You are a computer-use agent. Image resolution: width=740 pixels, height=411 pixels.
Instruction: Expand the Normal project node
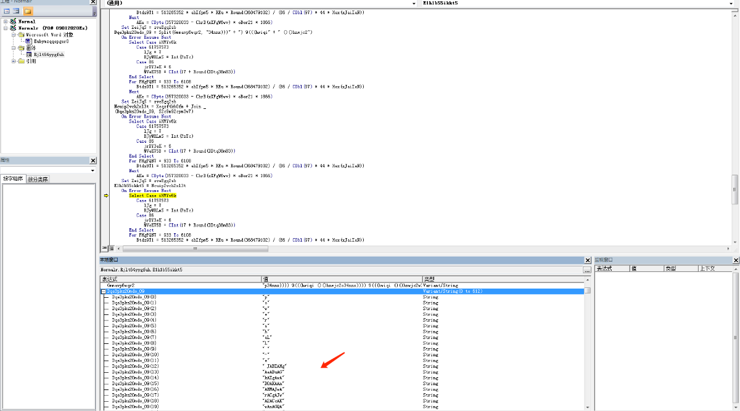[x=6, y=22]
